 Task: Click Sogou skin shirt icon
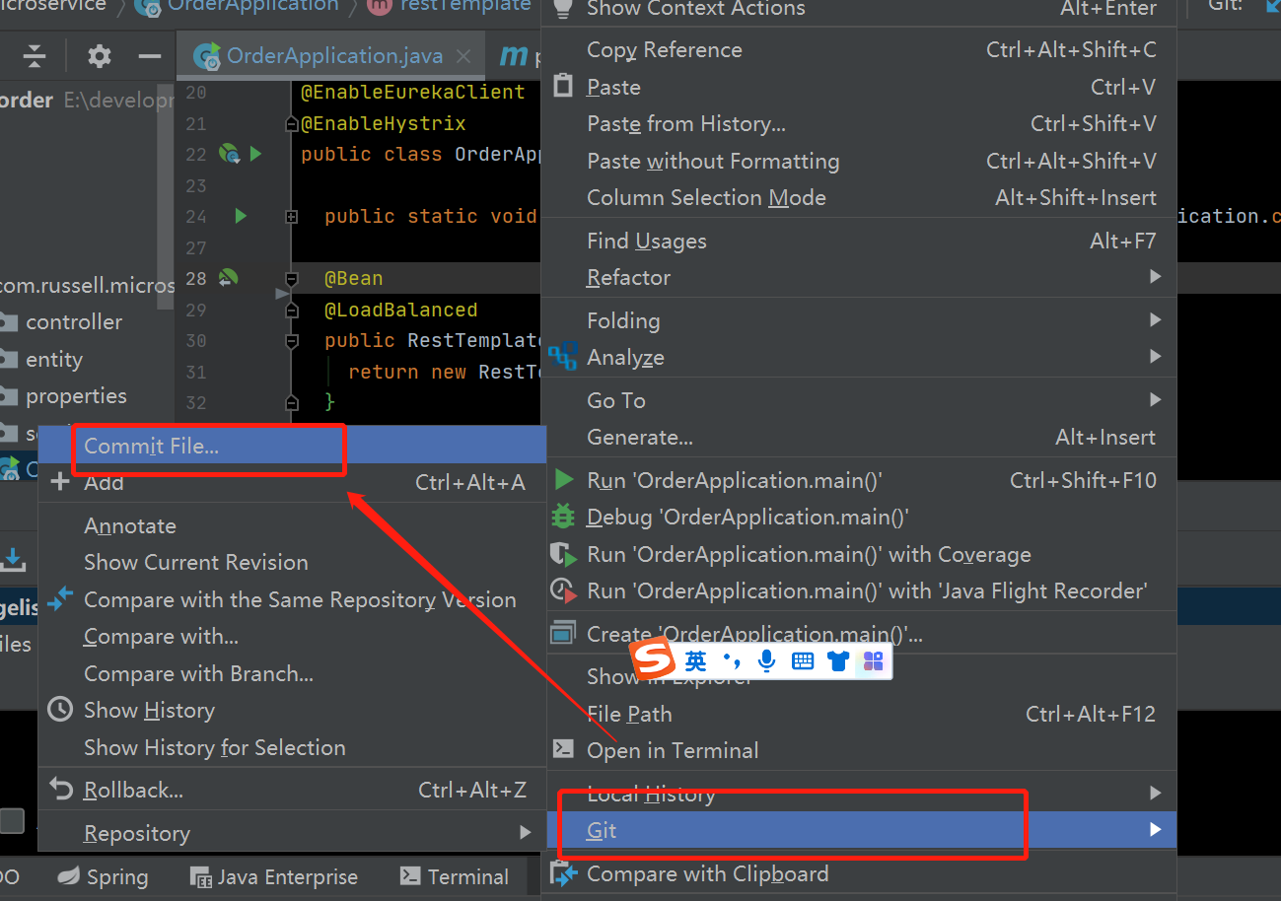tap(838, 661)
